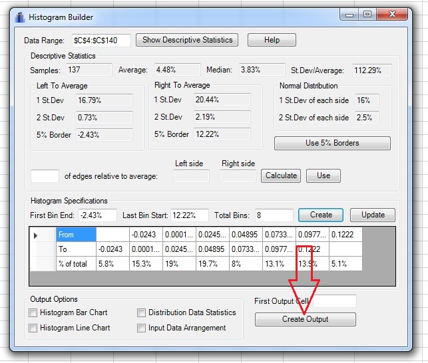Click the St.Dev/Average value 112.29%

click(372, 70)
